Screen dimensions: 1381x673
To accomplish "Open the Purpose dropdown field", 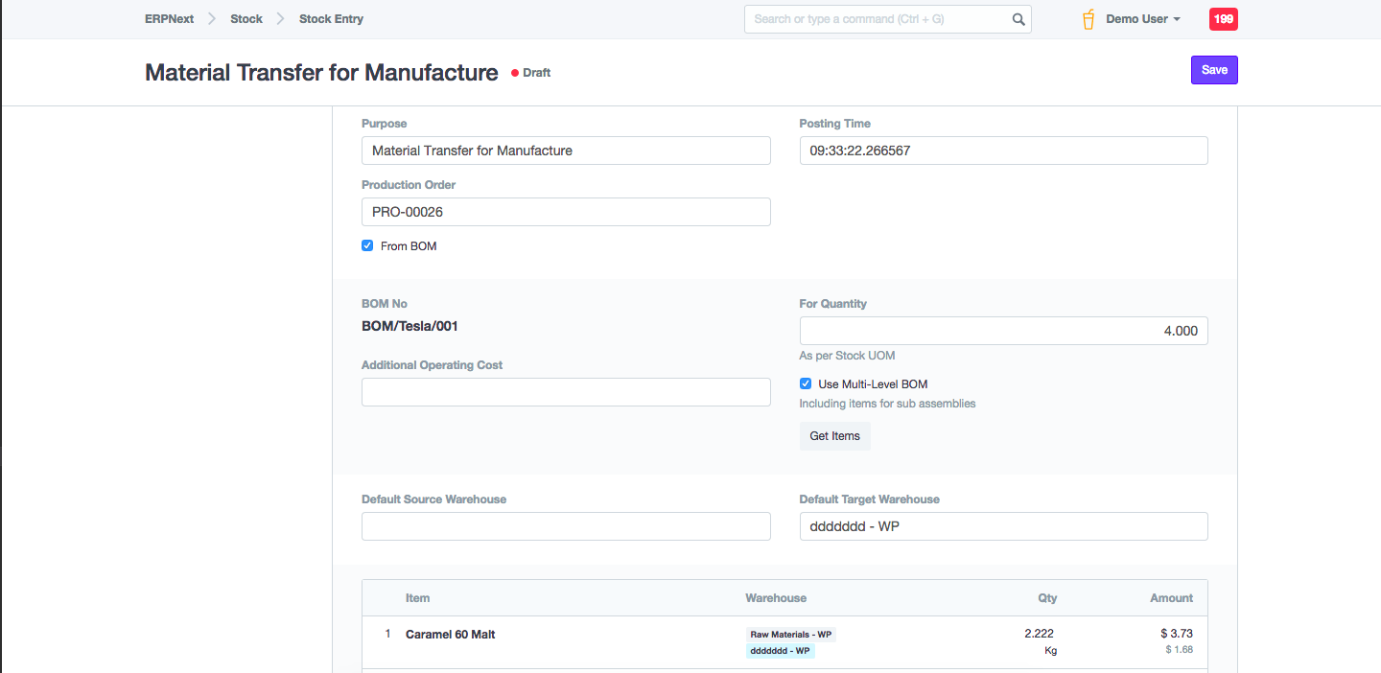I will point(566,151).
